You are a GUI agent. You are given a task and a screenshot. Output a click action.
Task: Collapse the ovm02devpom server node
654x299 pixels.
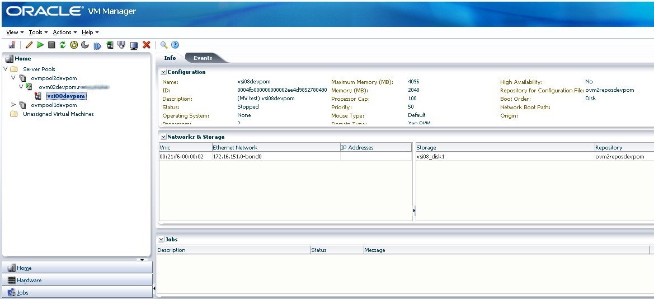pos(21,87)
